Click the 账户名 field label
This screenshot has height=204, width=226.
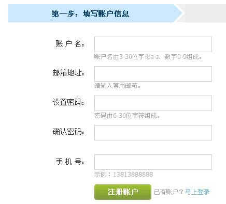pos(69,44)
